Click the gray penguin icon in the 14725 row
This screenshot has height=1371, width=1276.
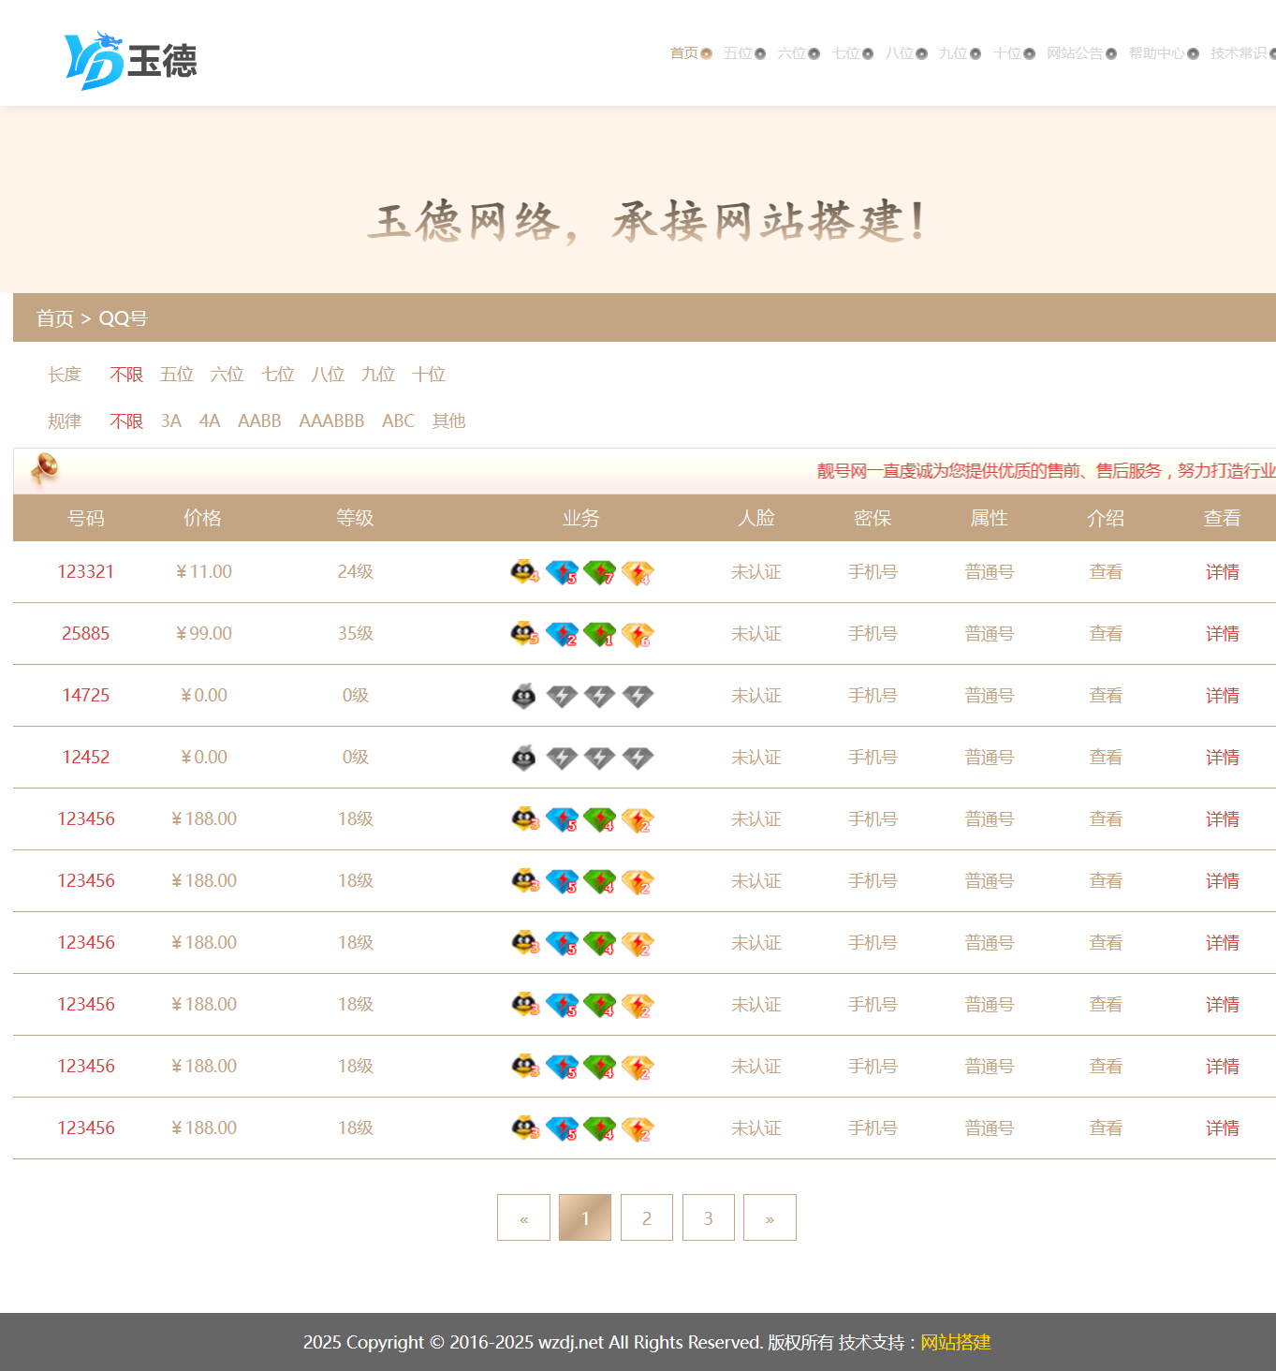(524, 696)
